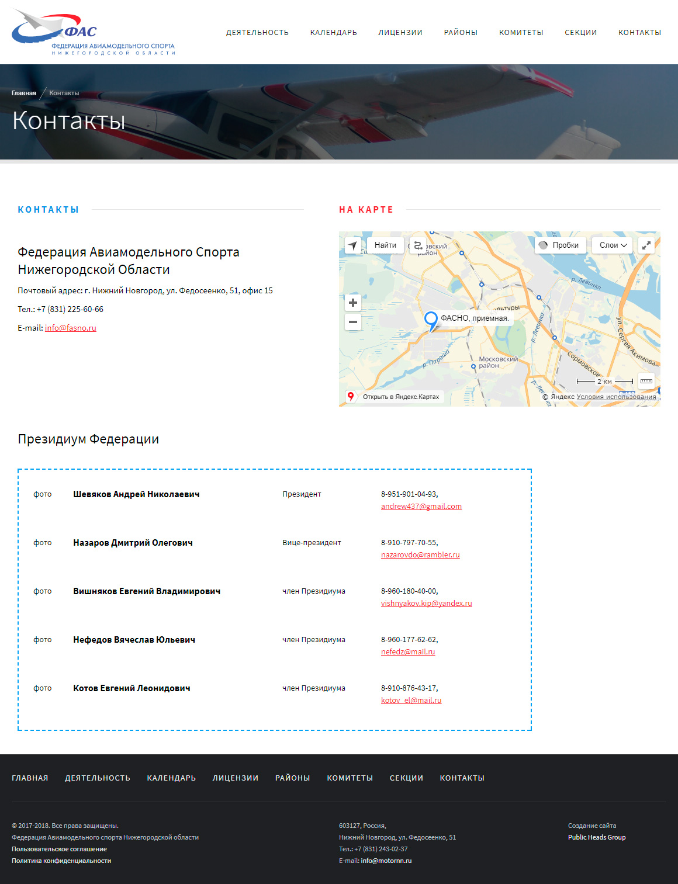Zoom out the map with minus button
The image size is (678, 884).
point(353,322)
